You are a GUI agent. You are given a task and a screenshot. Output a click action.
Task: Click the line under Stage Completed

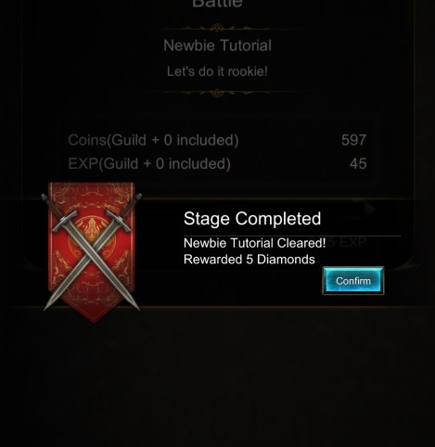point(292,236)
